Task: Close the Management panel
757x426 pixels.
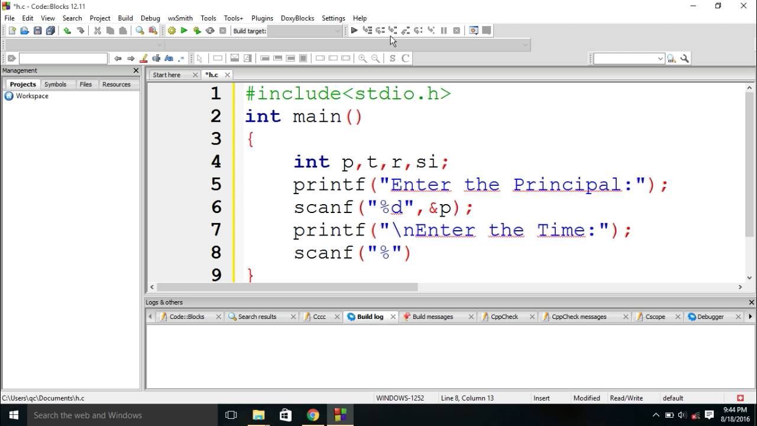Action: pos(136,70)
